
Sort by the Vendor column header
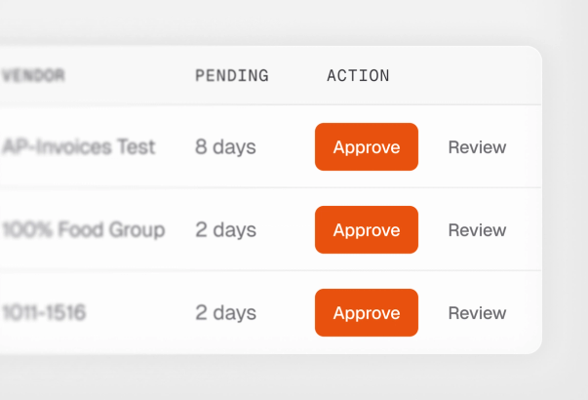coord(33,75)
